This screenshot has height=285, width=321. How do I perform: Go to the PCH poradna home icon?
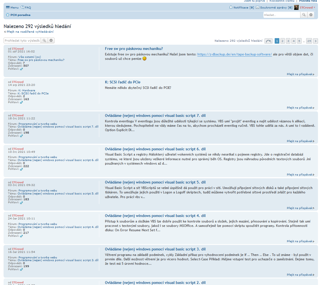[8, 15]
